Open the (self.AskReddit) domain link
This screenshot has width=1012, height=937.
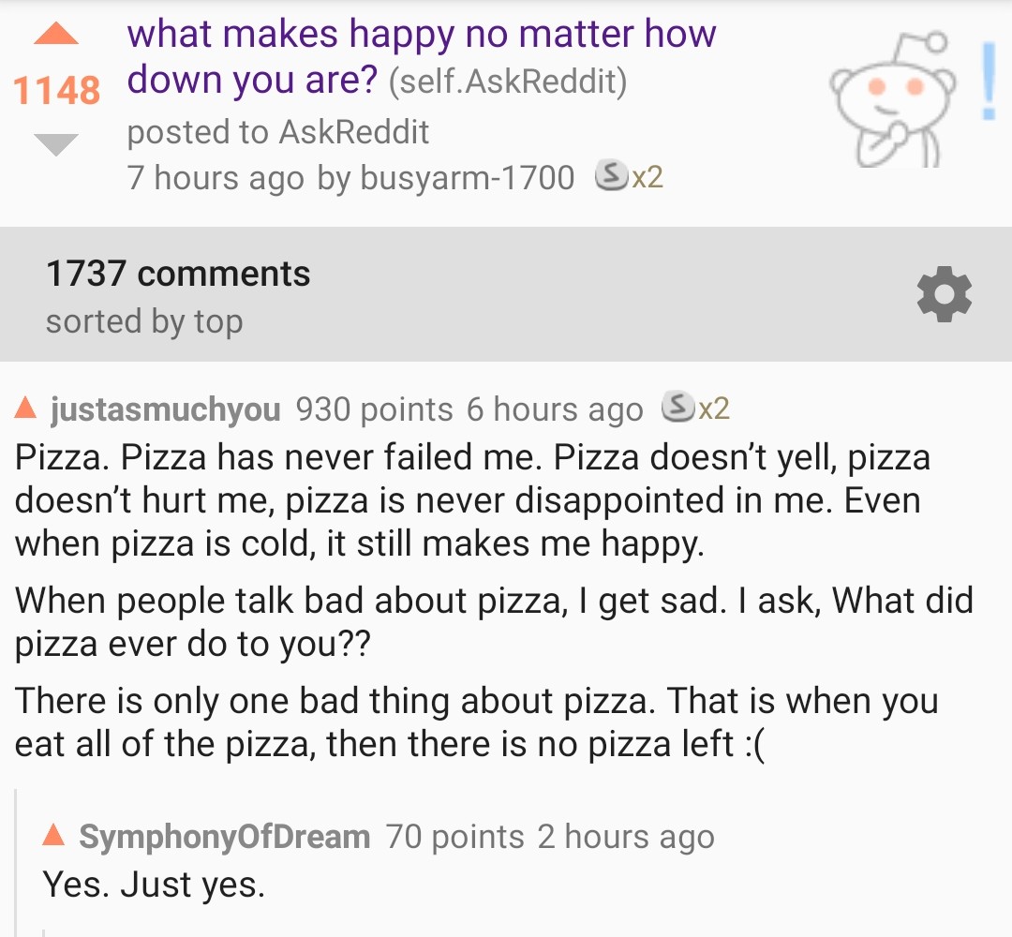tap(507, 82)
